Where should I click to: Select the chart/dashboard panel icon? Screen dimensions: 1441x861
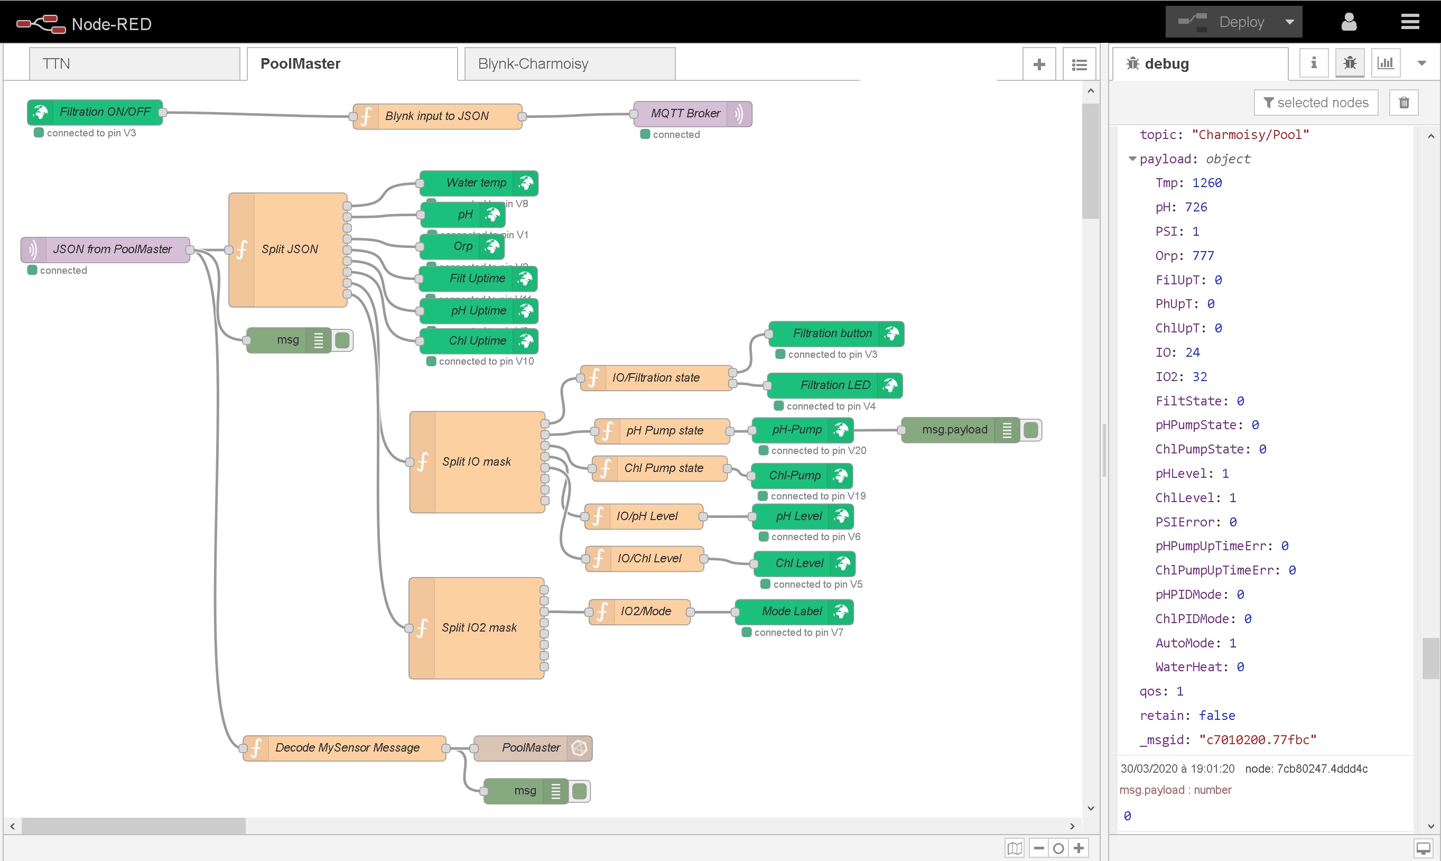(1384, 63)
